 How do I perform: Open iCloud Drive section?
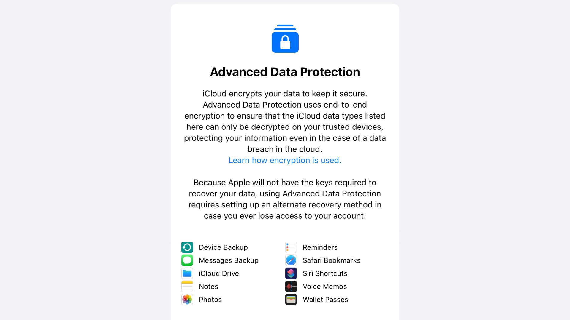218,273
